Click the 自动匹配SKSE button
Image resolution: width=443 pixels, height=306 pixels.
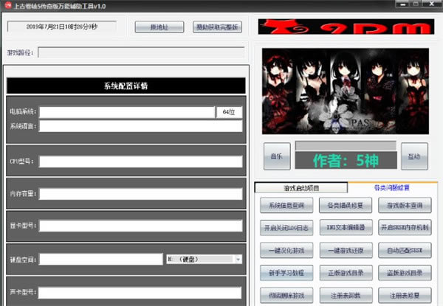(x=405, y=250)
